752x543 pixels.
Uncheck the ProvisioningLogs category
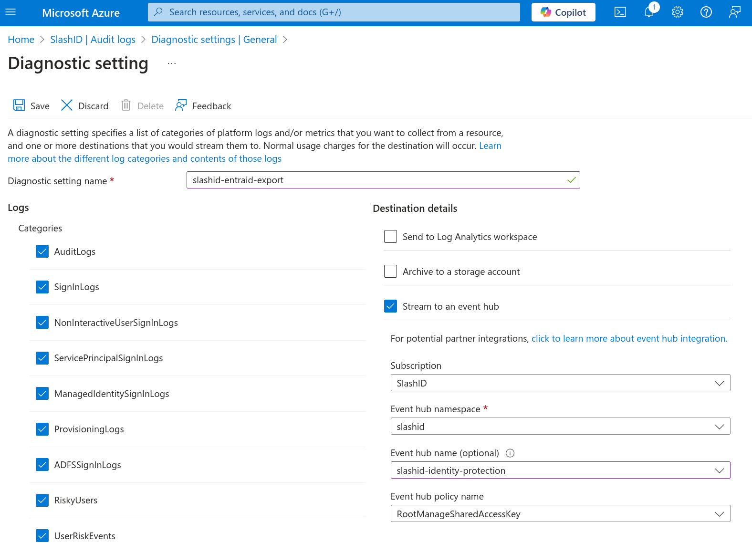(42, 429)
